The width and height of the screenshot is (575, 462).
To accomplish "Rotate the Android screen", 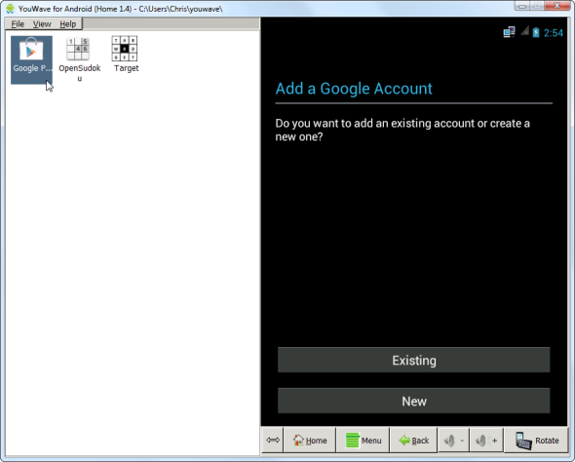I will tap(536, 440).
